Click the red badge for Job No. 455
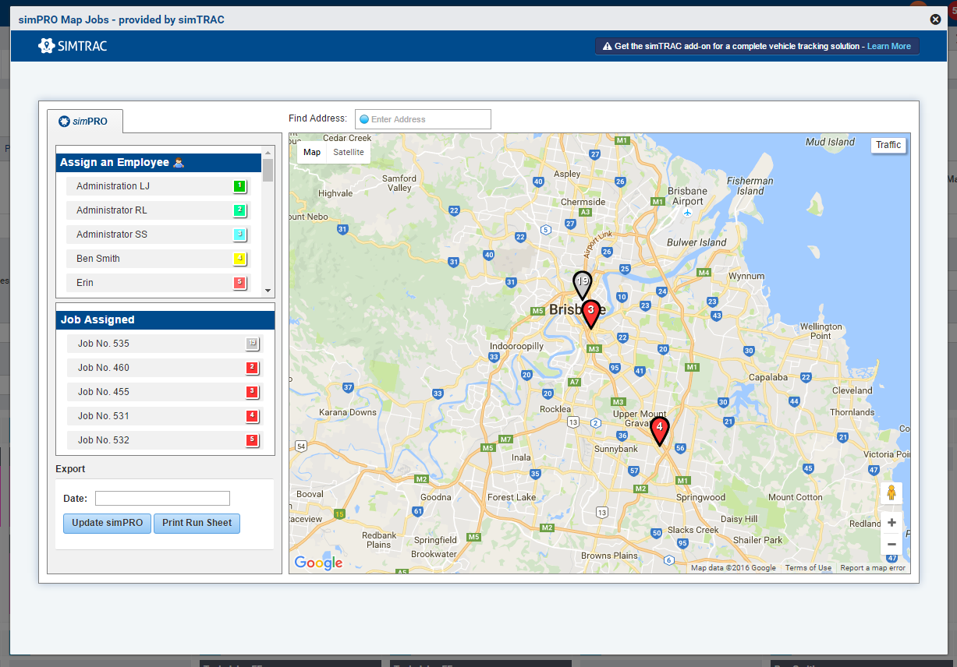 click(x=252, y=392)
